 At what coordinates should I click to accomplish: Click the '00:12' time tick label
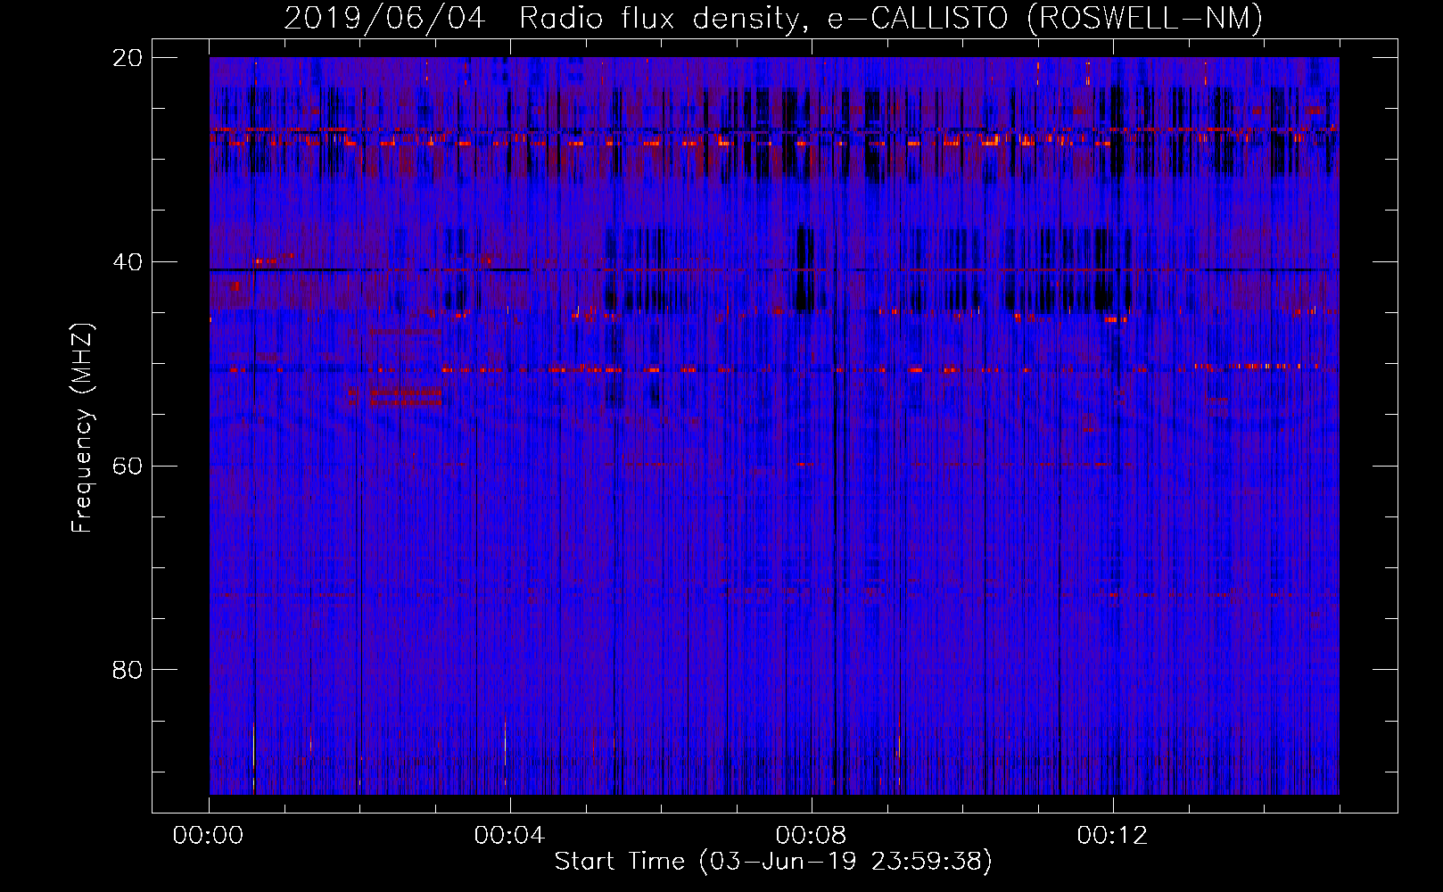(x=1112, y=836)
